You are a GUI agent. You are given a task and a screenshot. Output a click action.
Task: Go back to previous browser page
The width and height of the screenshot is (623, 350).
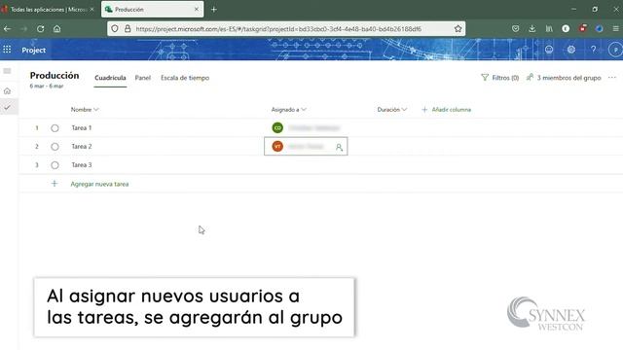click(x=7, y=28)
